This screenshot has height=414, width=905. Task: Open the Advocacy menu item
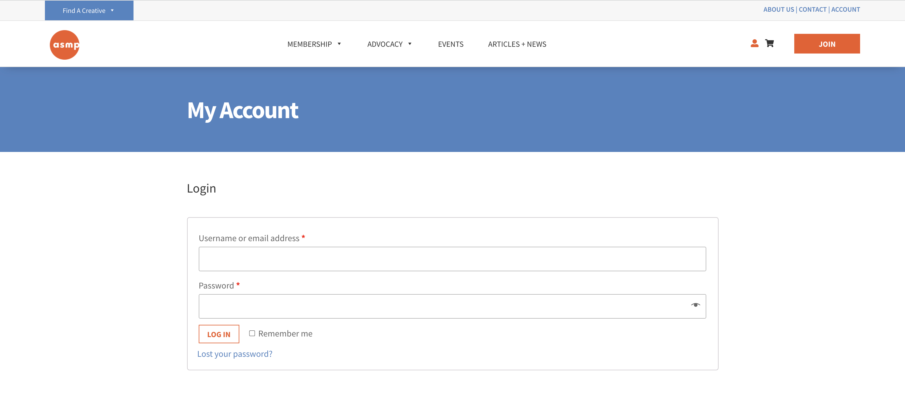385,44
